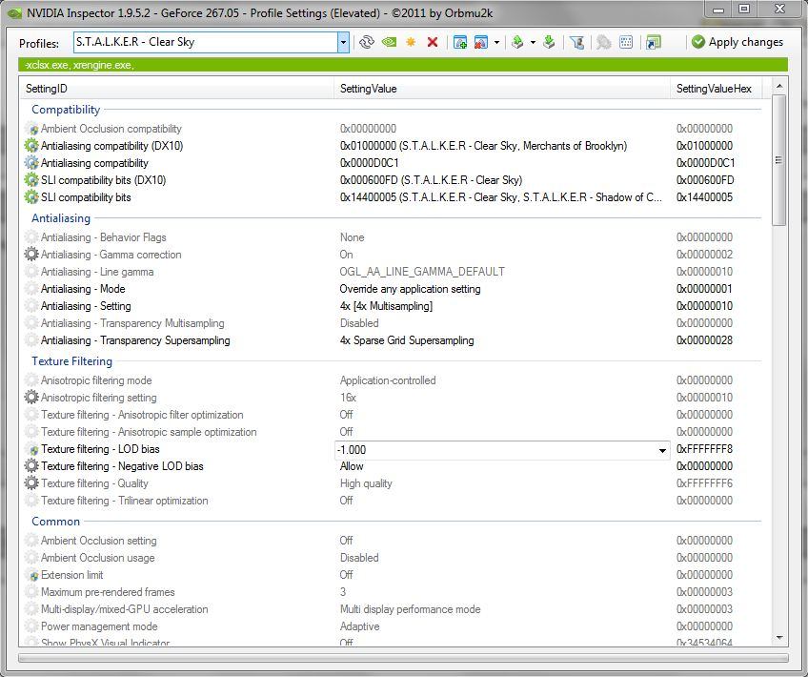Click icon beside Extension limit row
This screenshot has height=677, width=808.
(33, 575)
